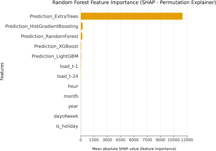This screenshot has width=216, height=151.
Task: Select the Prediction_RandomForest feature label
Action: [50, 36]
